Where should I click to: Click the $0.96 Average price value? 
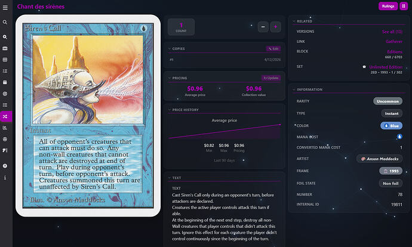tap(195, 89)
